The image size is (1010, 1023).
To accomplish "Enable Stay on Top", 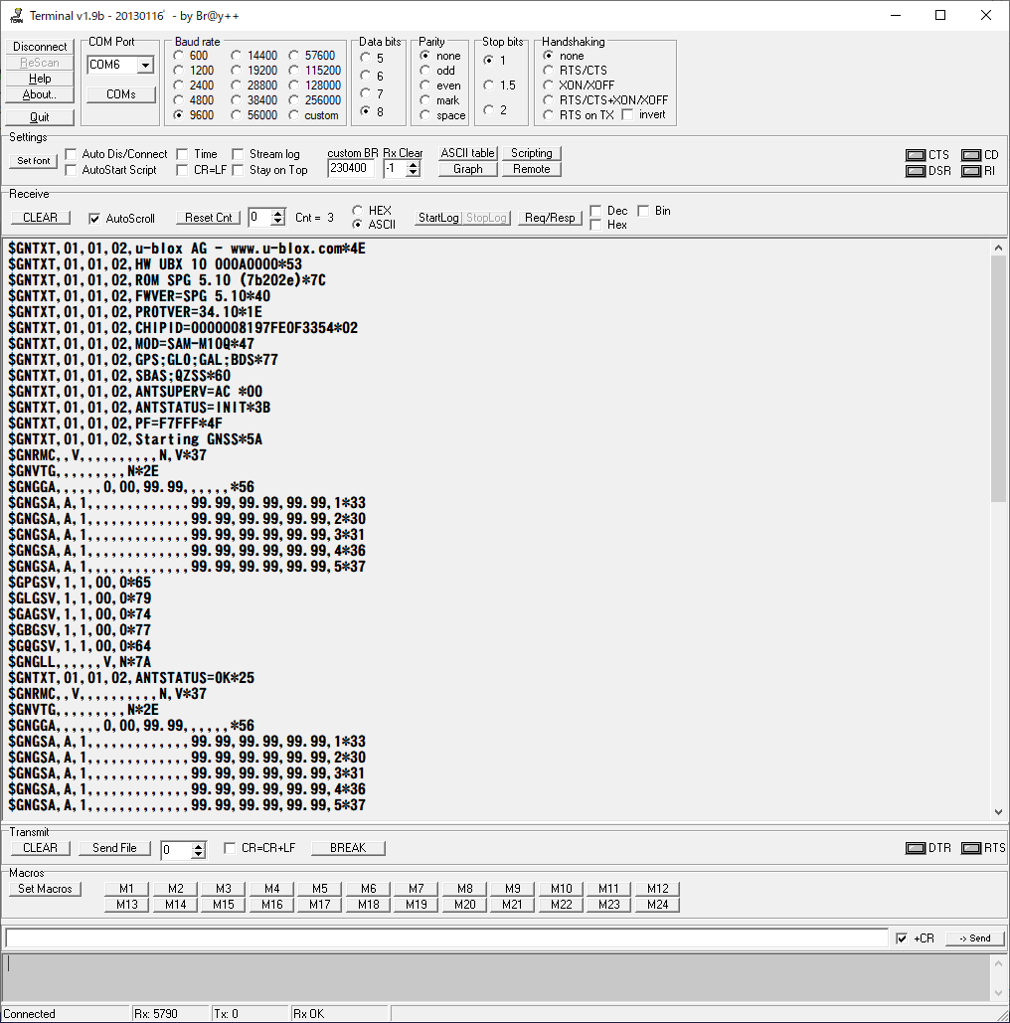I will tap(239, 170).
